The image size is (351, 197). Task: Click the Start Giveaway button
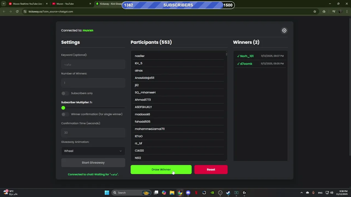click(93, 163)
